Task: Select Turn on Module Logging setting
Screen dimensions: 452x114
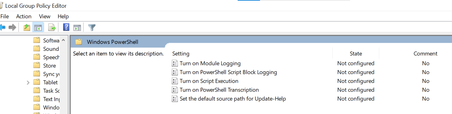Action: pyautogui.click(x=210, y=64)
